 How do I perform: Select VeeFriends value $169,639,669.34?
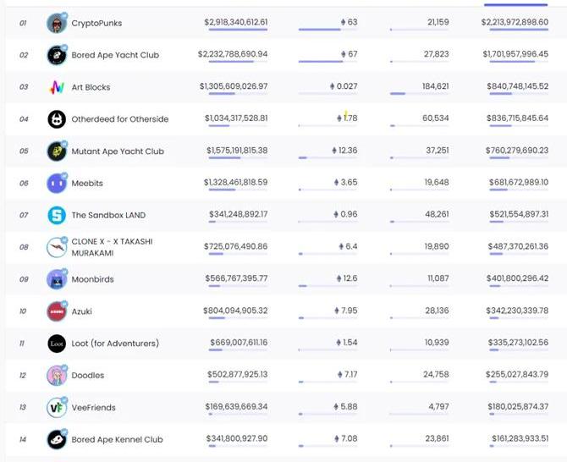point(236,407)
